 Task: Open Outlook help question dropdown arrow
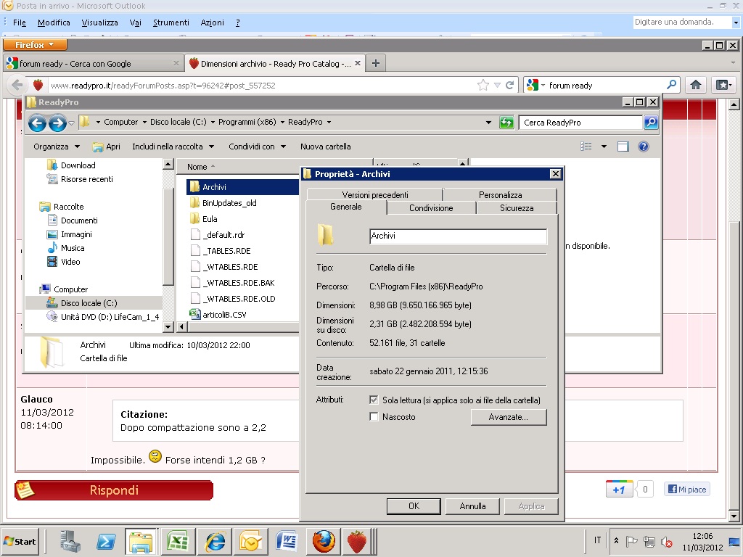coord(736,22)
